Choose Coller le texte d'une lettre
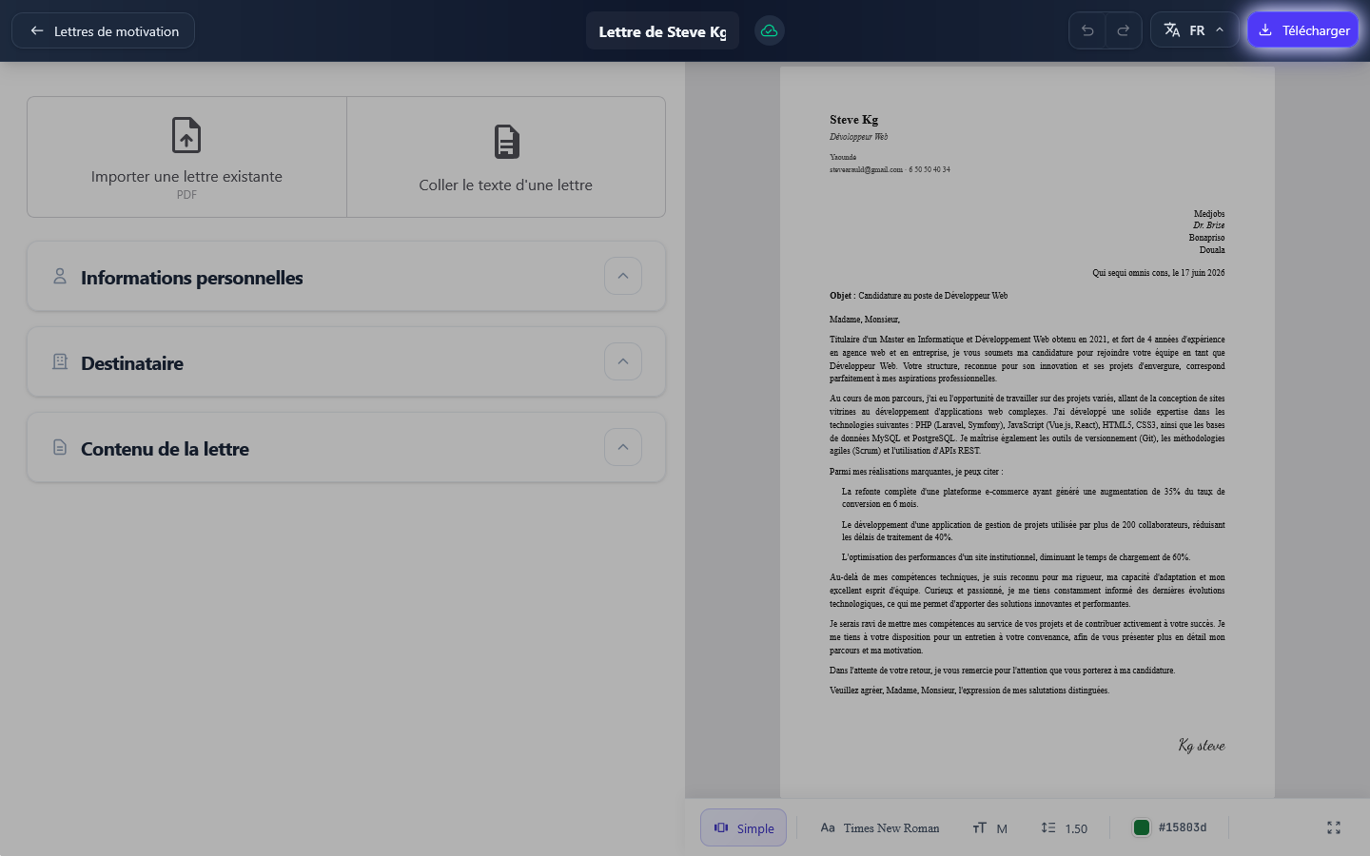Screen dimensions: 1370x856 506,157
